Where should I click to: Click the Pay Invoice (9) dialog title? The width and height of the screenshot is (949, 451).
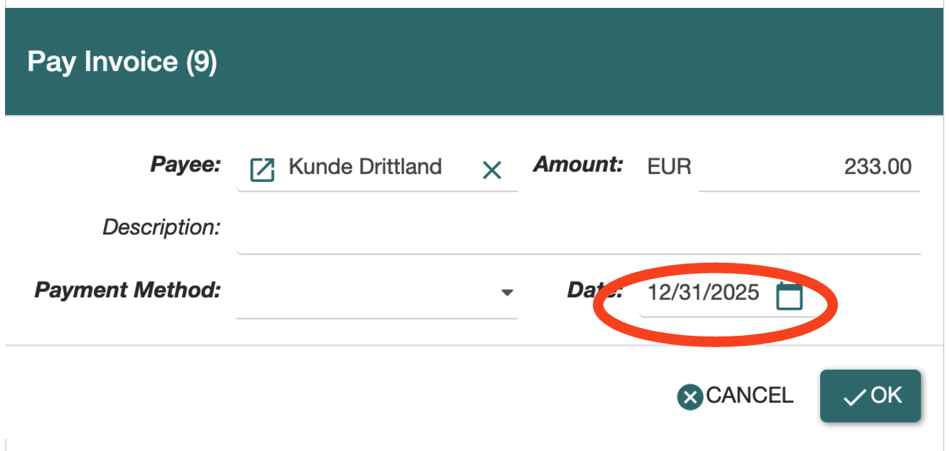pos(122,62)
